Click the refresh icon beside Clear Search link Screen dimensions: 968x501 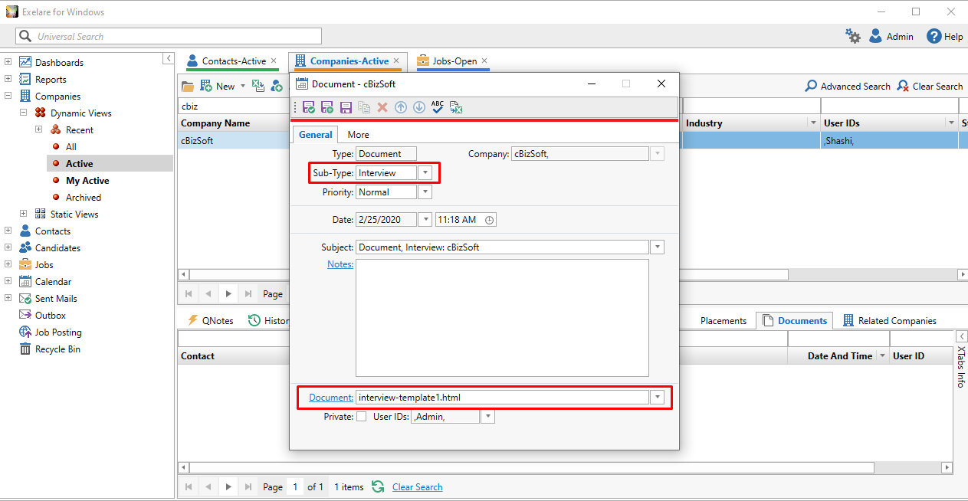(378, 486)
